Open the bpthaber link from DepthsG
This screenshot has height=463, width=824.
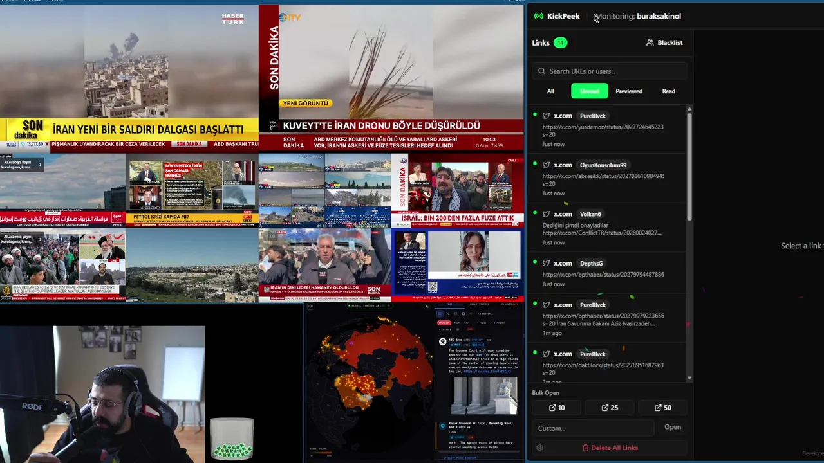click(603, 275)
